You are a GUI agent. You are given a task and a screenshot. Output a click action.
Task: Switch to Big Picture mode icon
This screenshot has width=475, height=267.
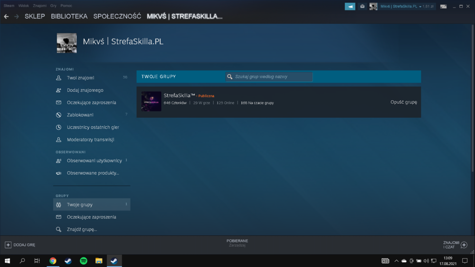(443, 6)
